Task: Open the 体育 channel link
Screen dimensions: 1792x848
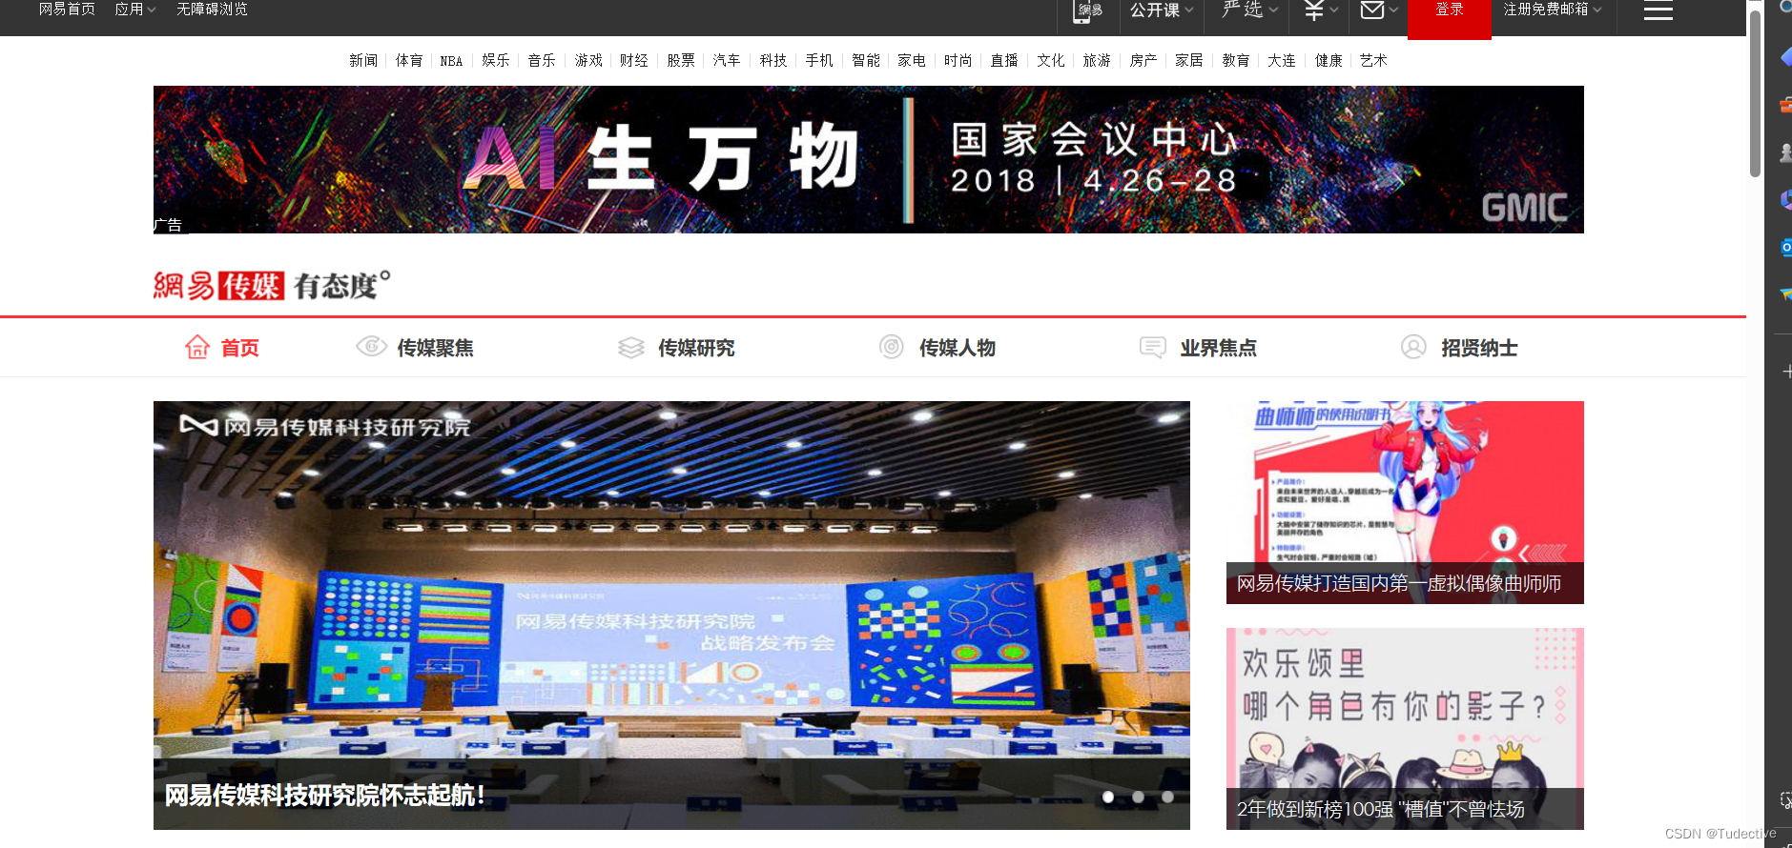Action: point(409,60)
